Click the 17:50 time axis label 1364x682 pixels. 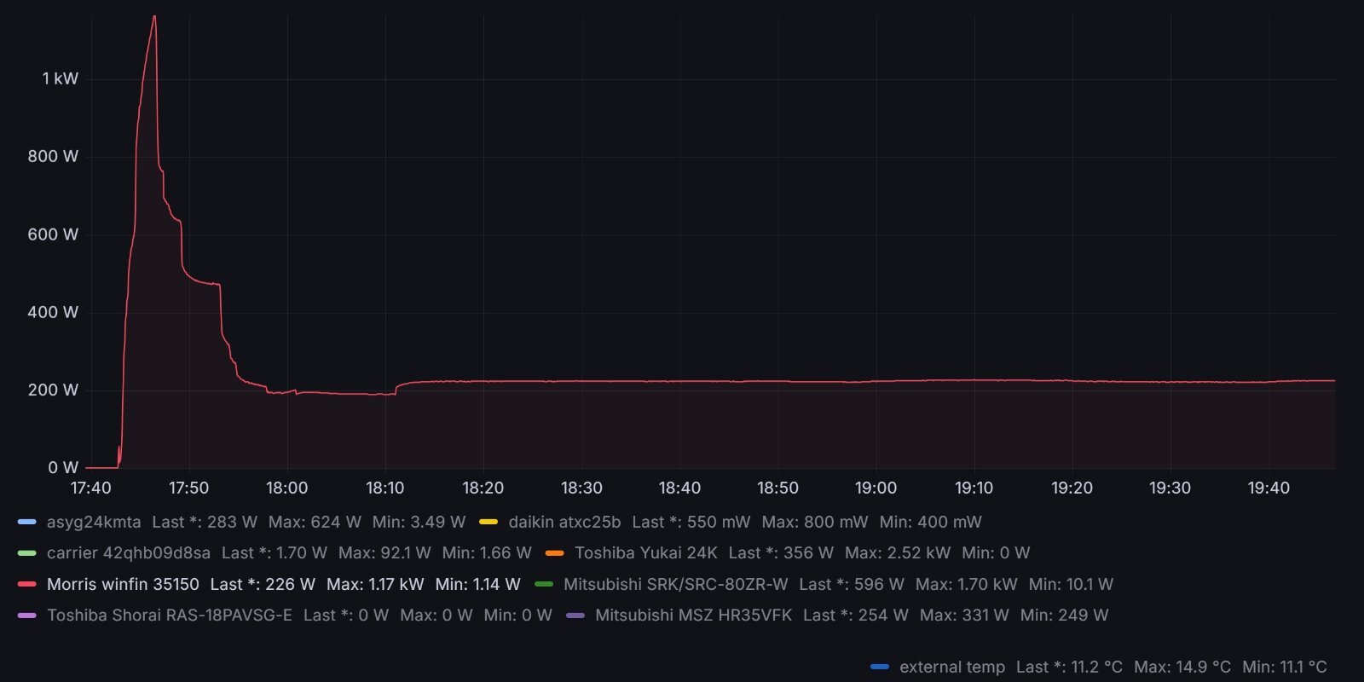pos(188,488)
